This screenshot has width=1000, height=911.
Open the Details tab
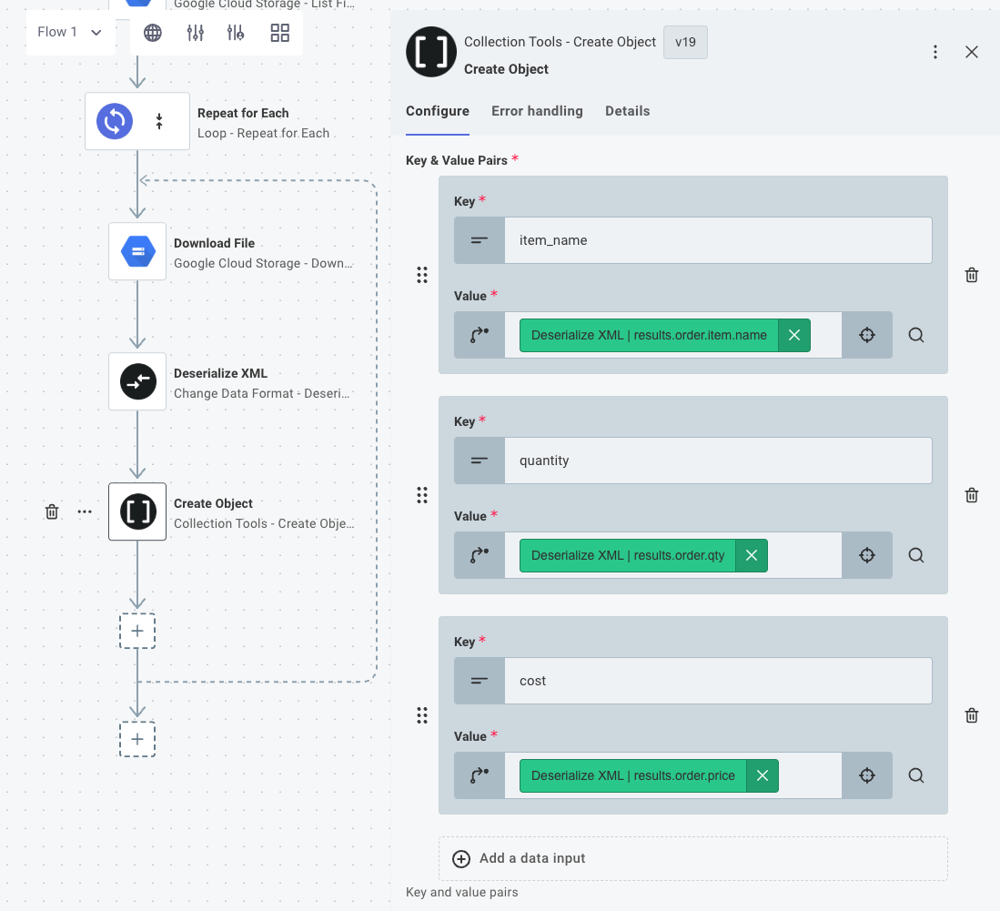coord(627,111)
